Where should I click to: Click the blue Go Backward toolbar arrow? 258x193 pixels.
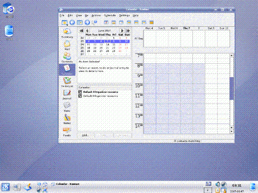pyautogui.click(x=72, y=22)
